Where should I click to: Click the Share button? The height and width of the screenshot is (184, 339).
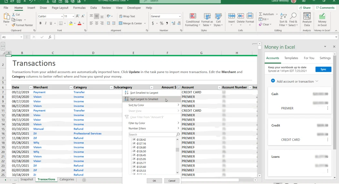coord(305,7)
